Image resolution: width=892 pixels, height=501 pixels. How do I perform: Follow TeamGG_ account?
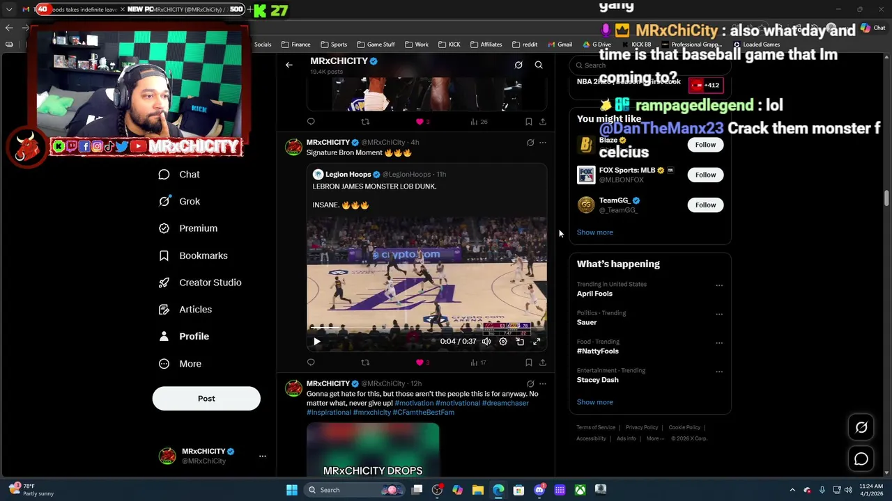pyautogui.click(x=705, y=205)
